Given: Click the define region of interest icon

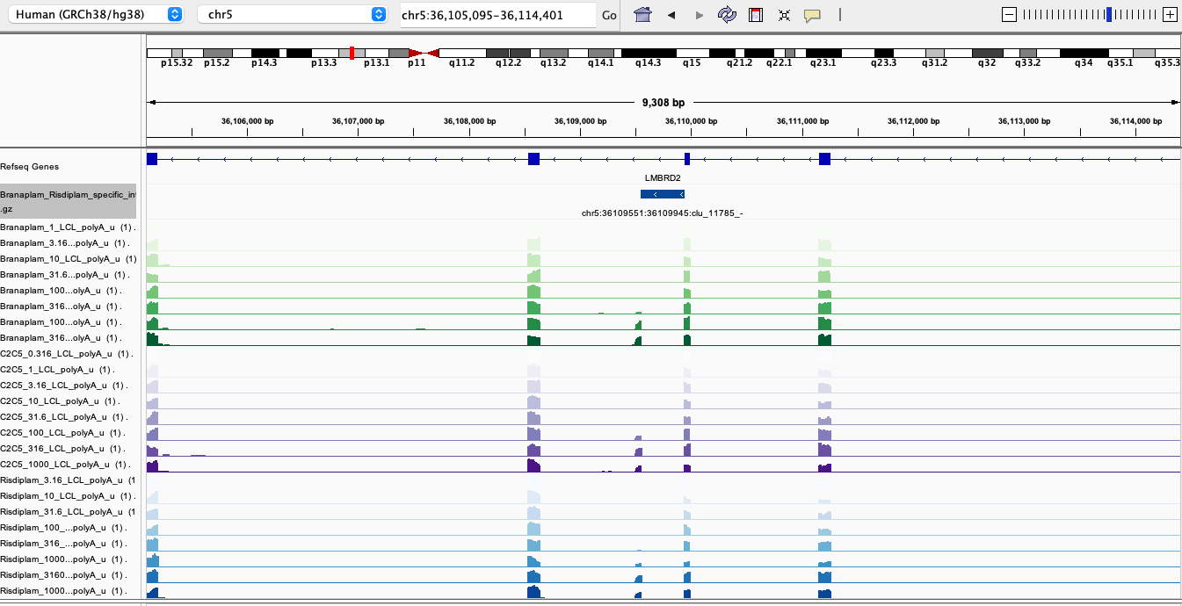Looking at the screenshot, I should [755, 15].
